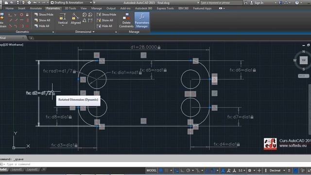Toggle snap mode in status bar
The image size is (311, 175).
(166, 171)
